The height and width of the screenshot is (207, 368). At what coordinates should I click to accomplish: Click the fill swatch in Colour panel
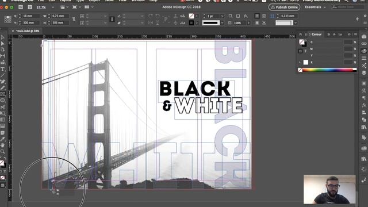tap(301, 42)
